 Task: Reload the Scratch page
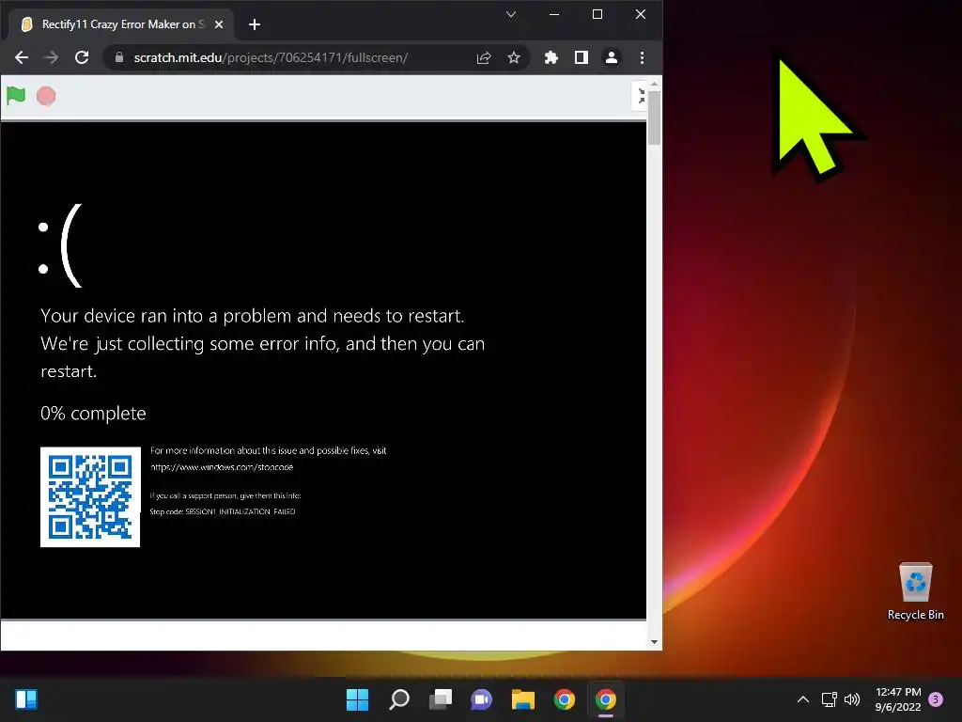click(82, 57)
